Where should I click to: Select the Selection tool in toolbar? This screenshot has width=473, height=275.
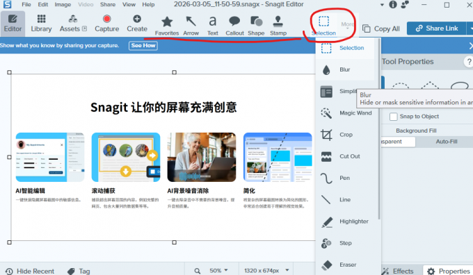tap(323, 26)
